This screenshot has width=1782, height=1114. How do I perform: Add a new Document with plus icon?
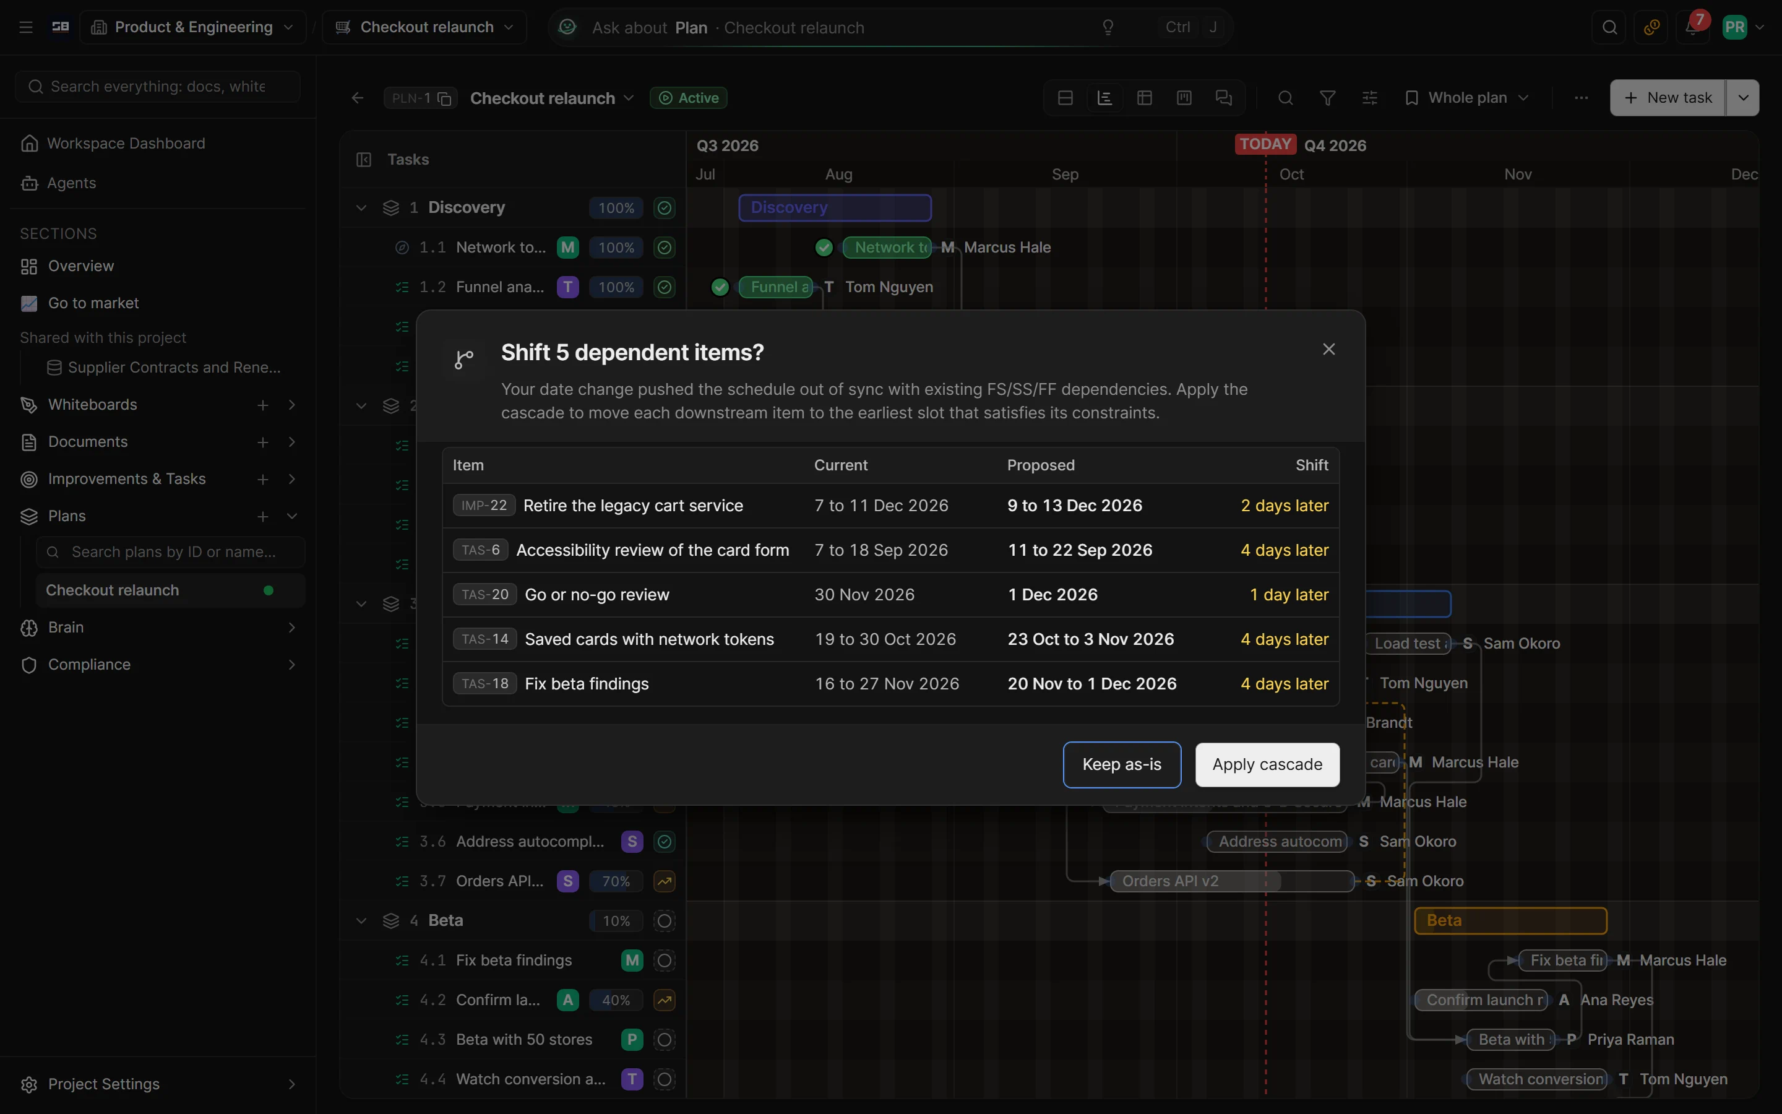coord(263,442)
